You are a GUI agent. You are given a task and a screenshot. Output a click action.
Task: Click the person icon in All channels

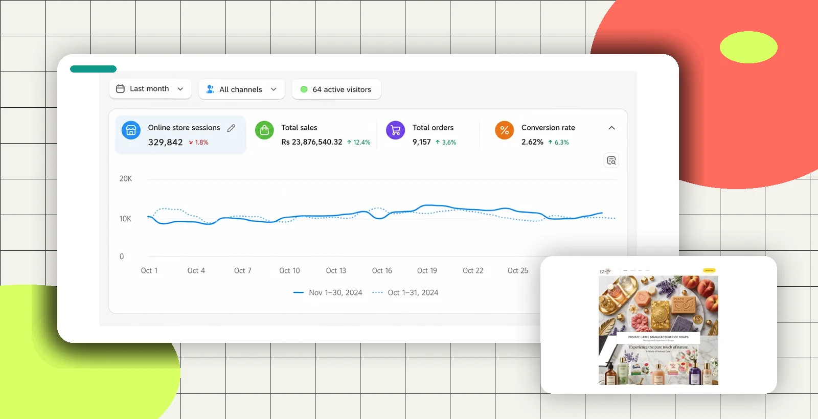(210, 89)
